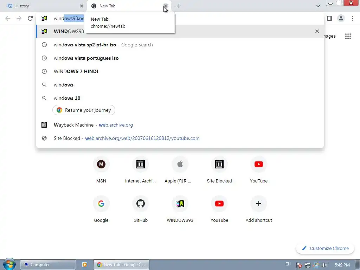The width and height of the screenshot is (360, 270).
Task: Open the network tray icon
Action: tap(307, 265)
